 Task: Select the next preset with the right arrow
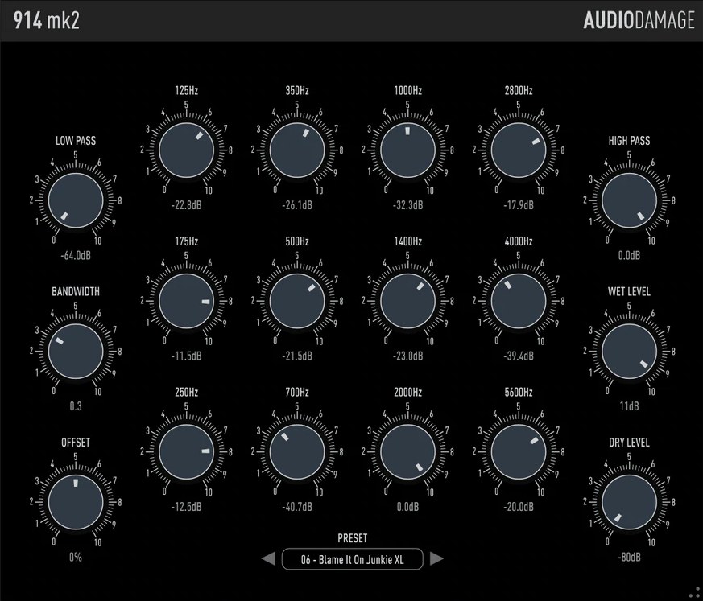click(436, 559)
